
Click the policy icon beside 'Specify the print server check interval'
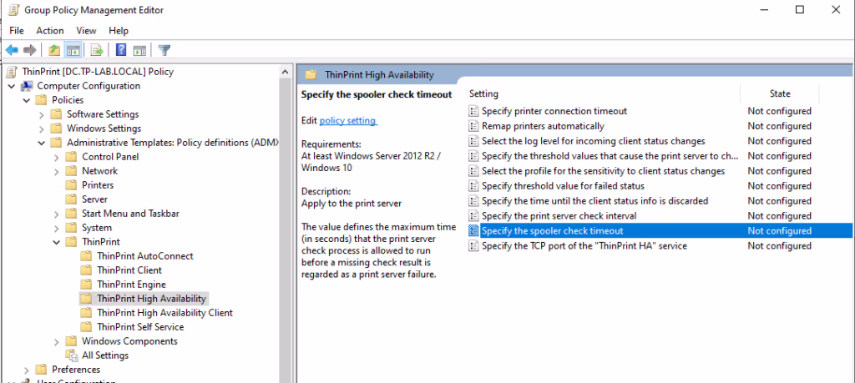click(x=473, y=216)
